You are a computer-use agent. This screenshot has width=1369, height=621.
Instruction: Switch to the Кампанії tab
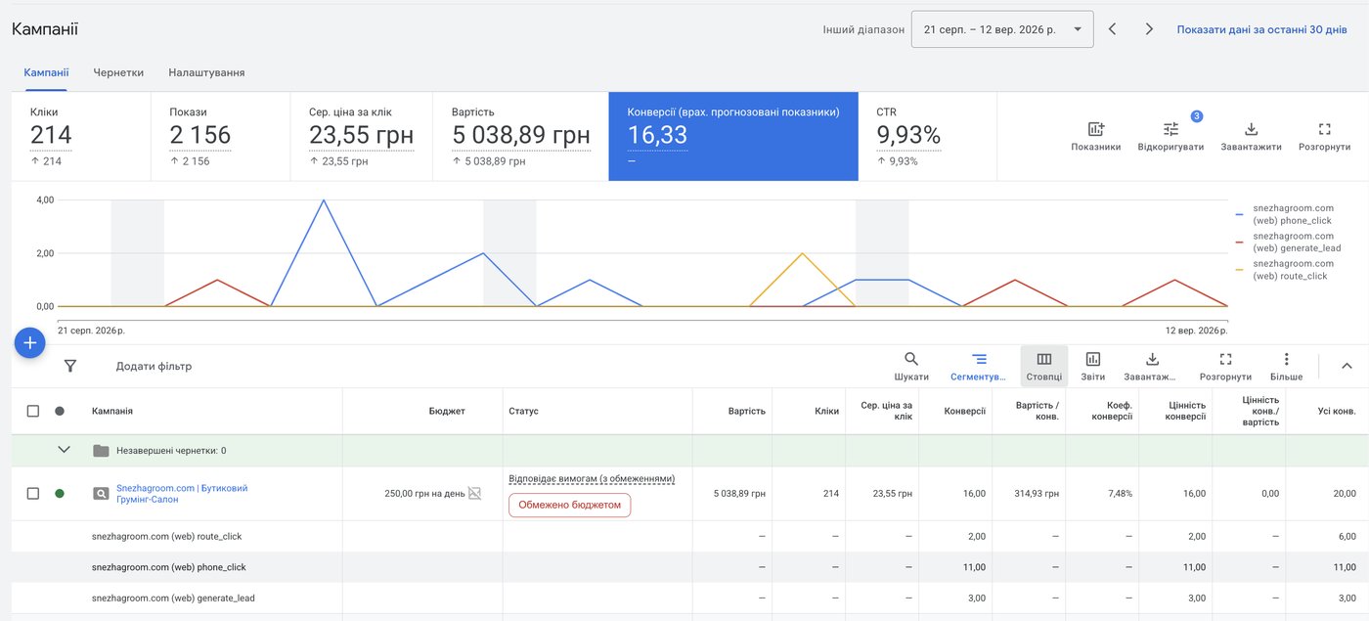(x=47, y=72)
